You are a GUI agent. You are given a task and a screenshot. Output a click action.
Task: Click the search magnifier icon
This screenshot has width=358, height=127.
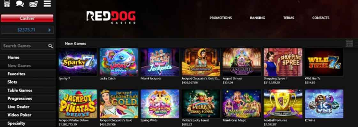pyautogui.click(x=50, y=46)
